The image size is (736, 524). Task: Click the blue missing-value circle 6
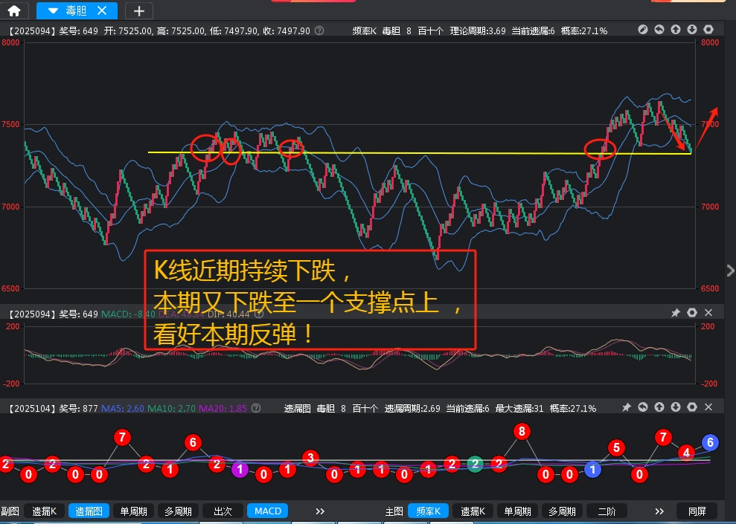point(710,442)
